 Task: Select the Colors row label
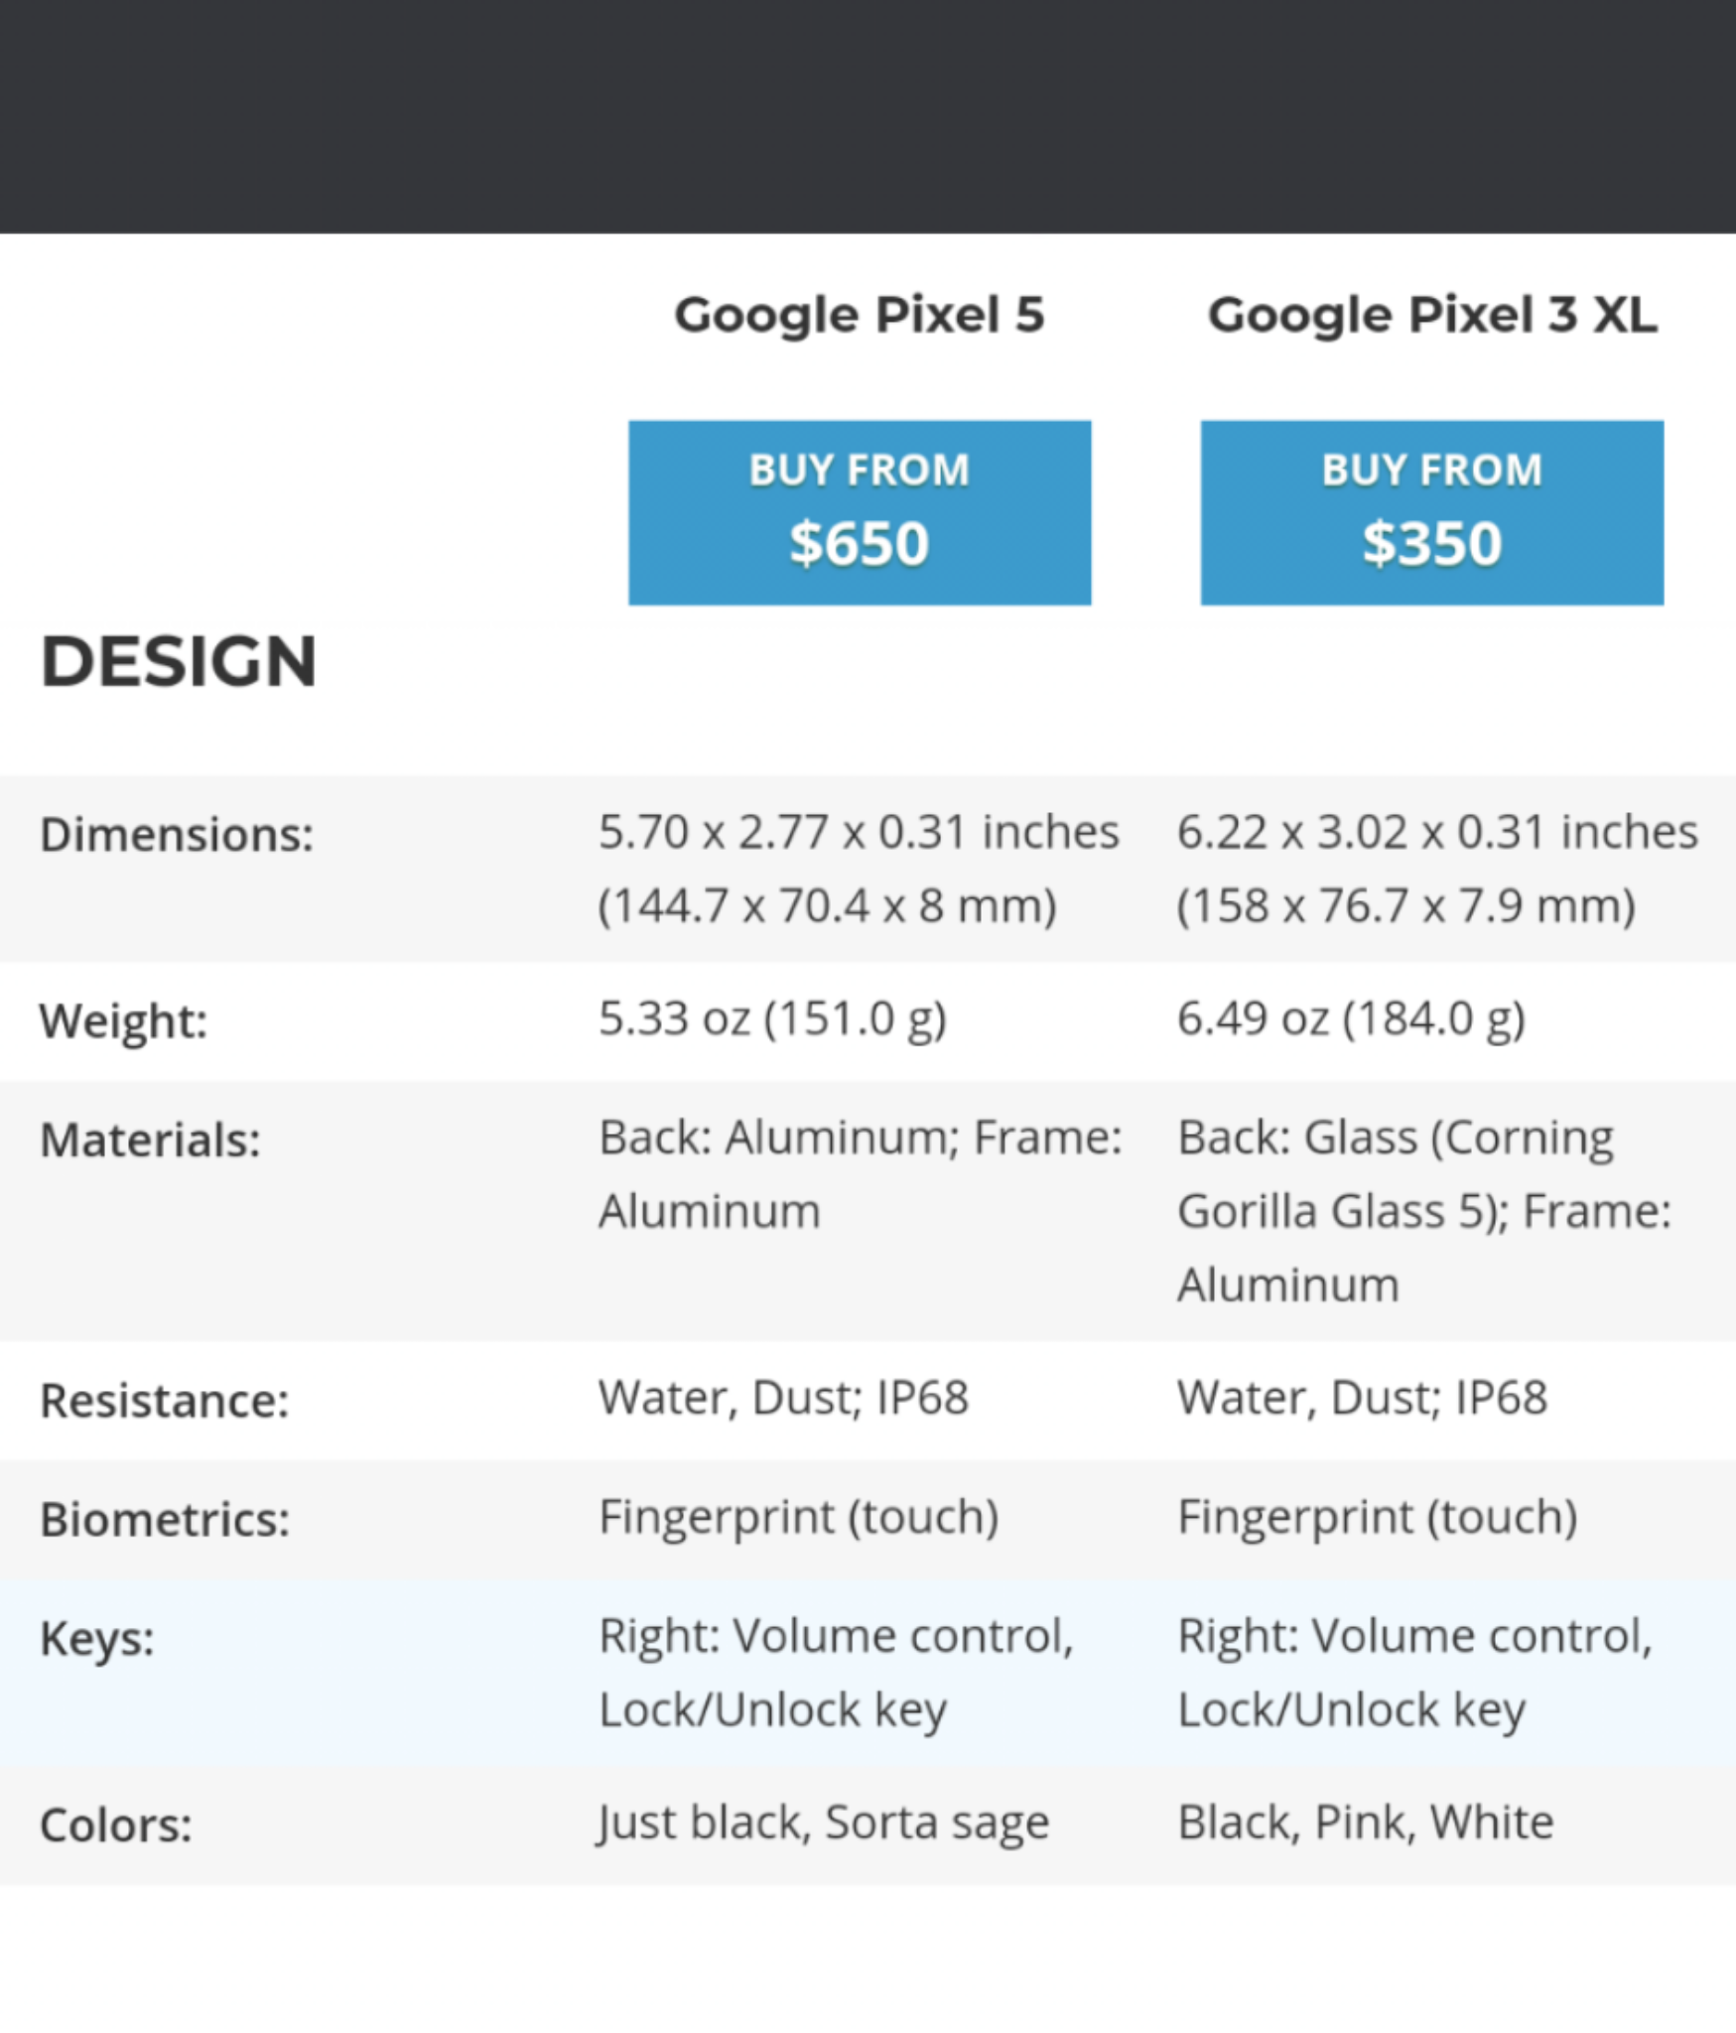point(116,1826)
